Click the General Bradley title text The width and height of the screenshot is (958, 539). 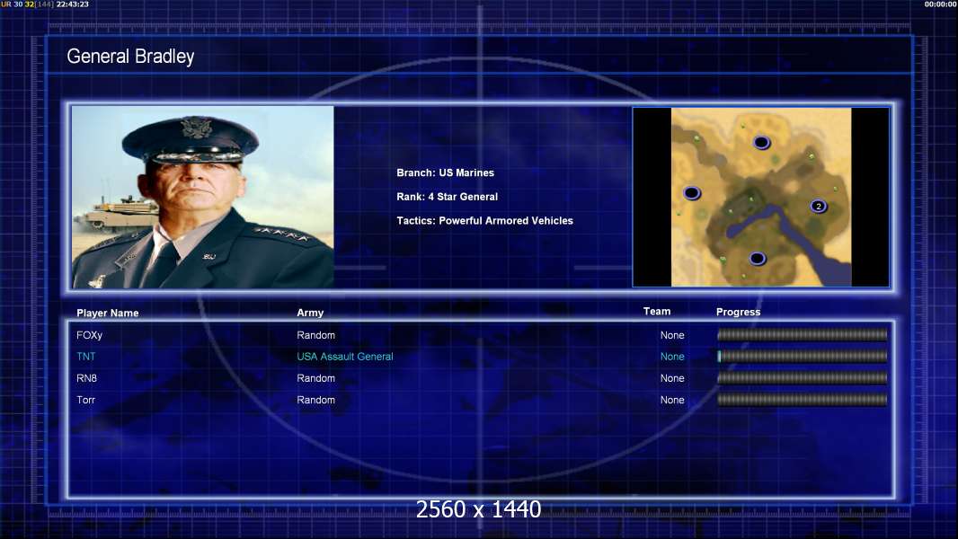tap(130, 57)
